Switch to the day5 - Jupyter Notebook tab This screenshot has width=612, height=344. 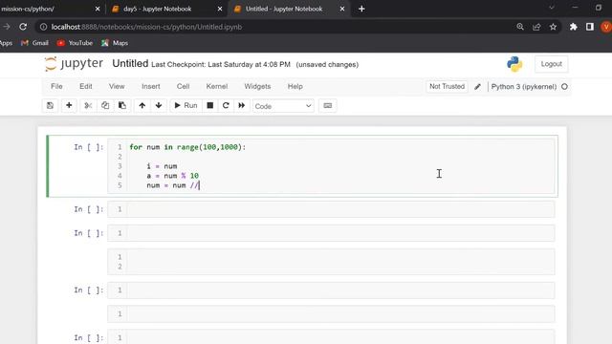pyautogui.click(x=157, y=9)
